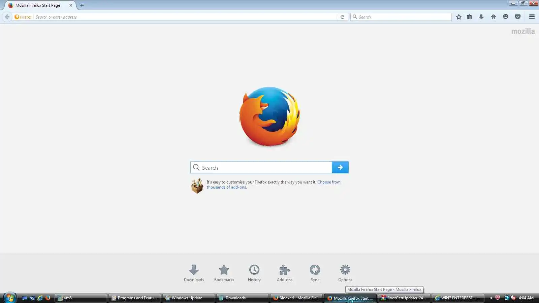539x303 pixels.
Task: Close the Mozilla Firefox Start Page tab
Action: coord(71,5)
